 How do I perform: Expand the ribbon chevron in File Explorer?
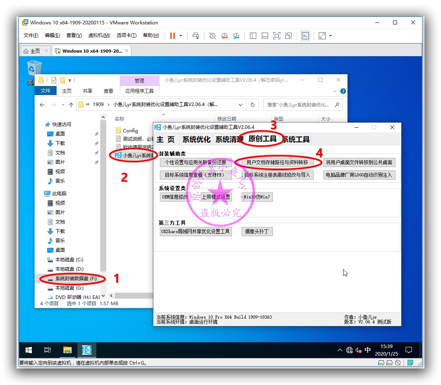(334, 91)
